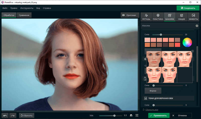Open the Инструменты menu
Viewport: 201px width, 119px height.
[x=27, y=8]
